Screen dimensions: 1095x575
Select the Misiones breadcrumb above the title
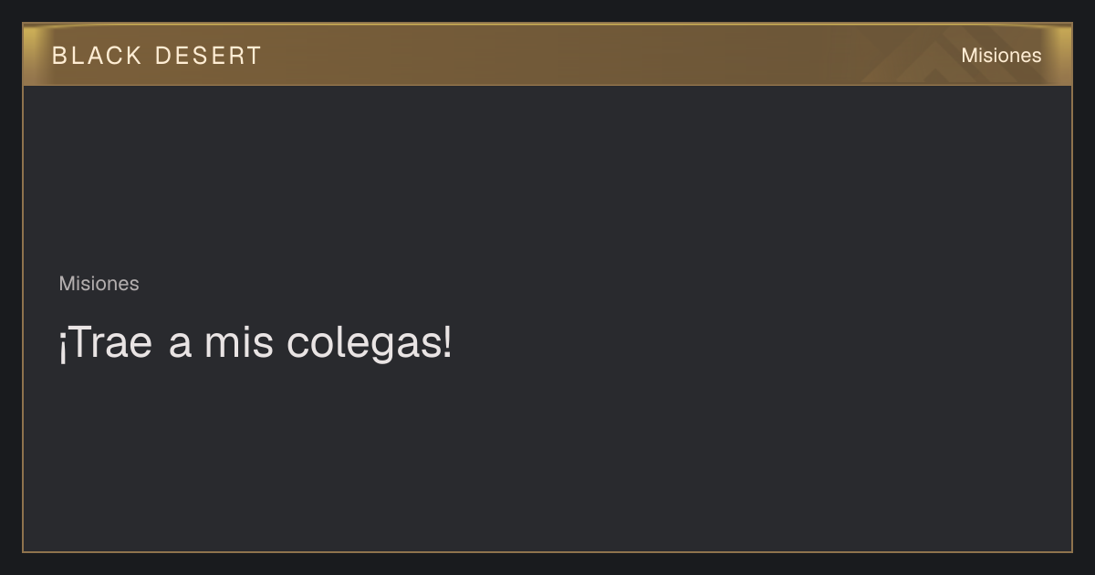(99, 284)
